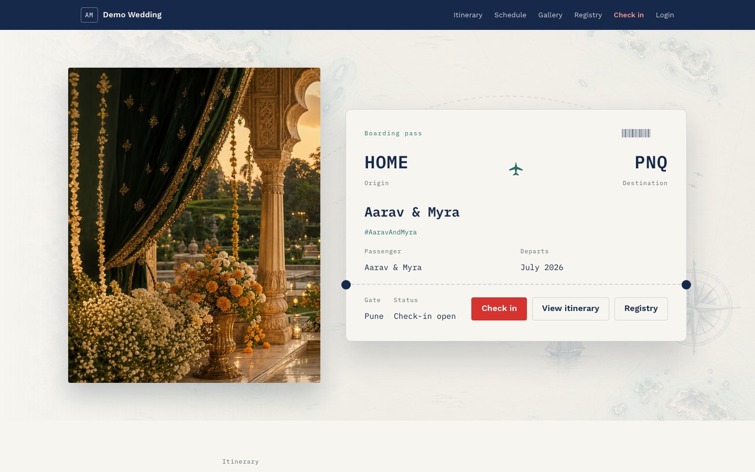Click the View itinerary button

(x=570, y=308)
